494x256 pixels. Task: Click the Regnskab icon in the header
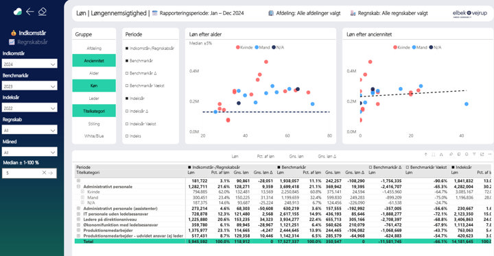[353, 13]
